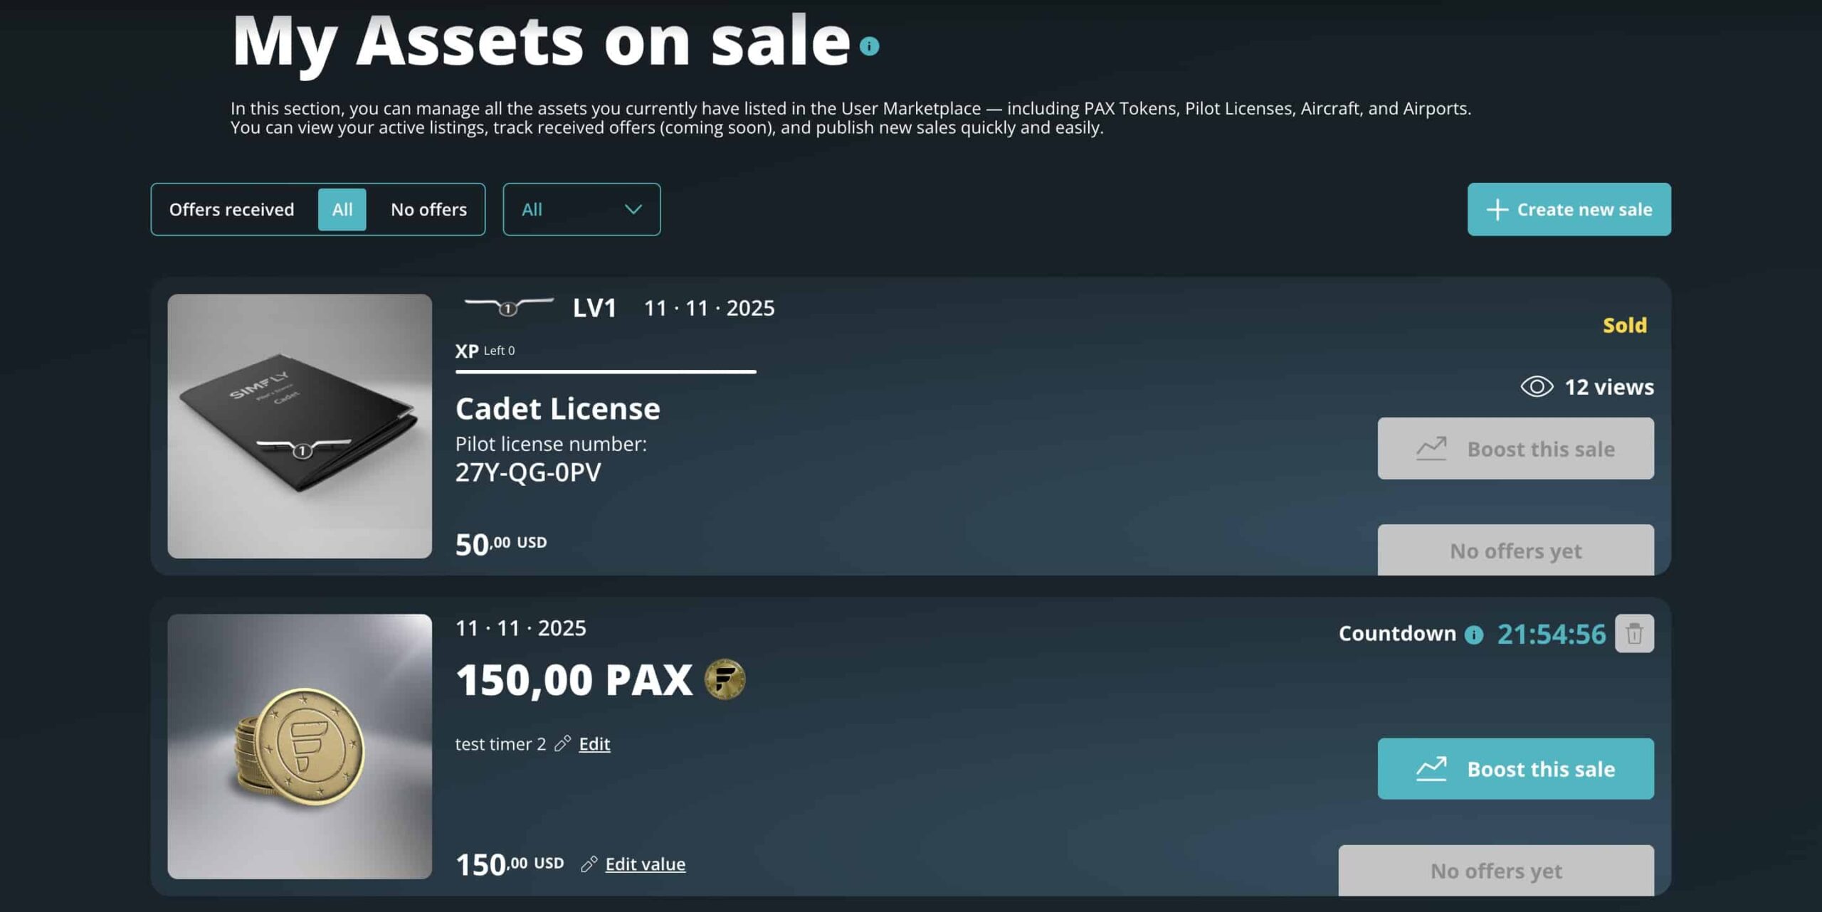Click the trash icon to delete the PAX sale
Image resolution: width=1822 pixels, height=912 pixels.
[1635, 632]
